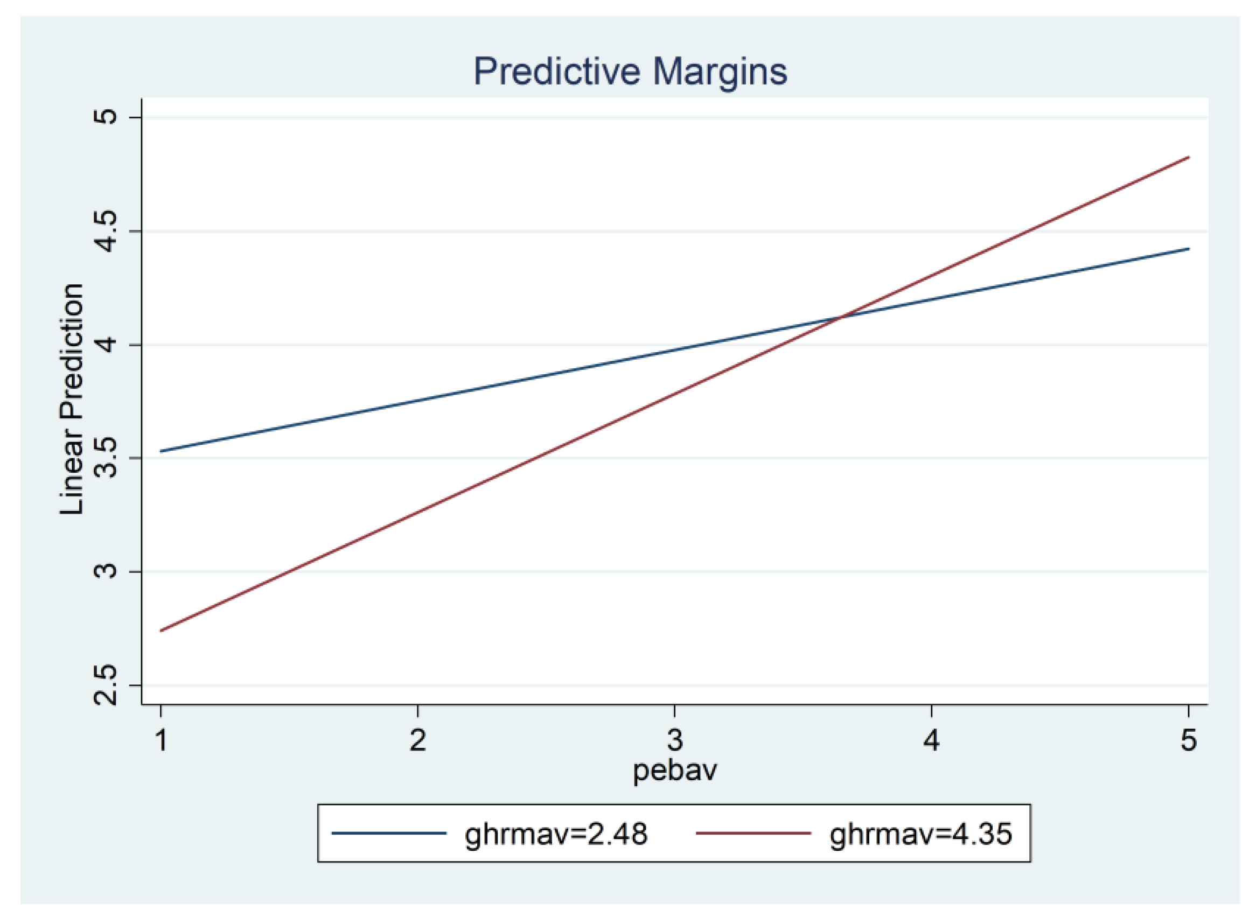This screenshot has width=1249, height=924.
Task: Click the red line's left starting point
Action: pyautogui.click(x=162, y=631)
